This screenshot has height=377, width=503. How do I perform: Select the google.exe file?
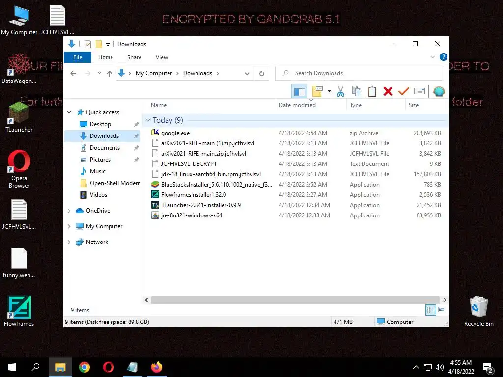[175, 133]
